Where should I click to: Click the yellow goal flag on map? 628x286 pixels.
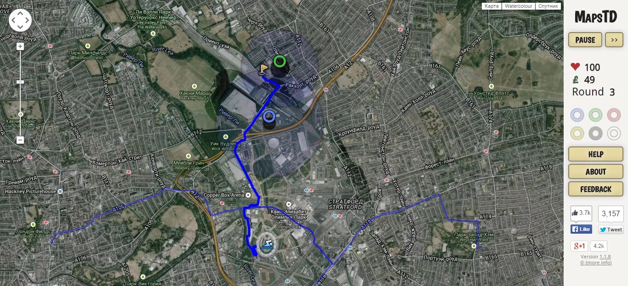point(263,69)
